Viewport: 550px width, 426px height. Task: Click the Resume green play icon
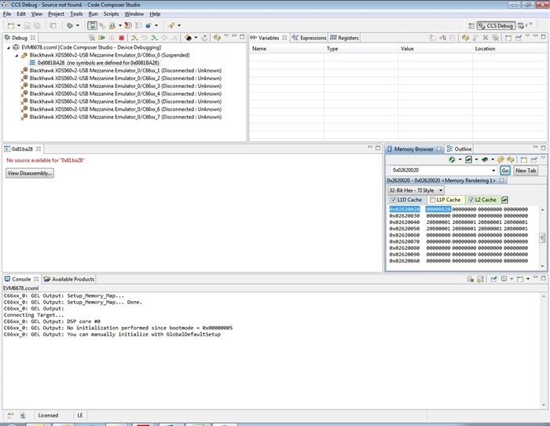[x=101, y=38]
